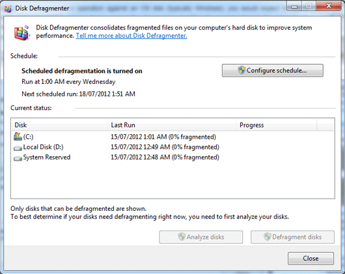345x274 pixels.
Task: Select the (C:) drive Windows icon
Action: [18, 137]
